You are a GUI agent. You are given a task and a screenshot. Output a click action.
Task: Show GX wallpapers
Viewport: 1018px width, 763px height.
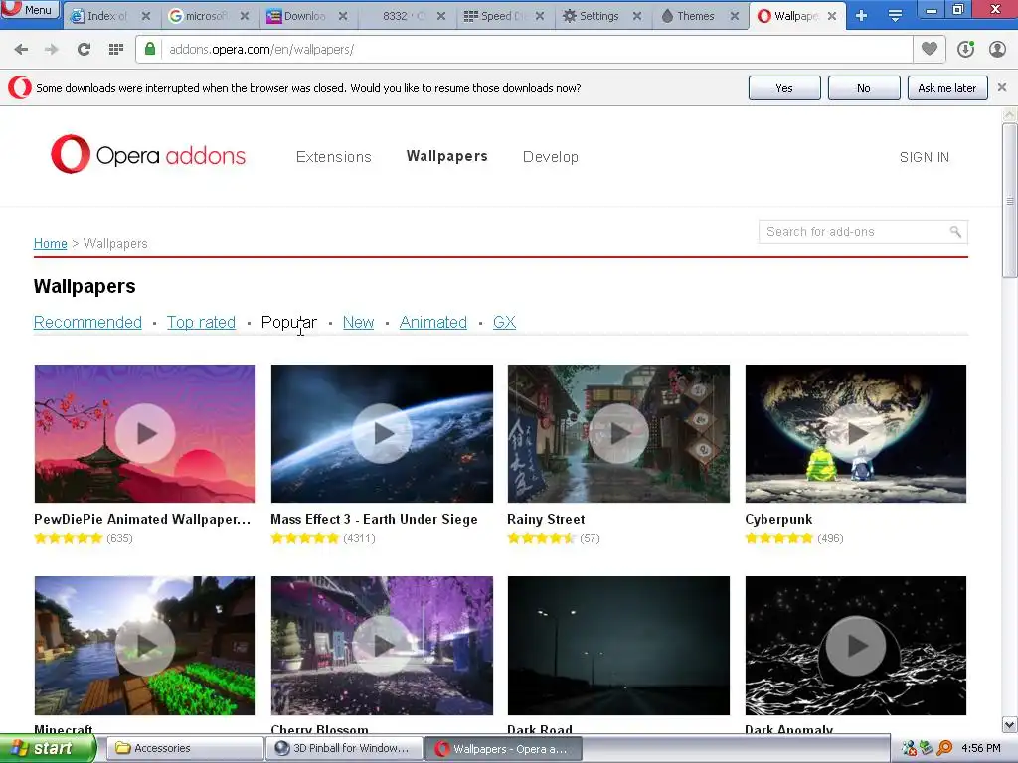pyautogui.click(x=504, y=323)
